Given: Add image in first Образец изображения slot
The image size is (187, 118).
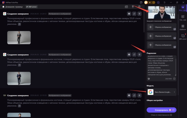Looking at the screenshot, I should 150,27.
